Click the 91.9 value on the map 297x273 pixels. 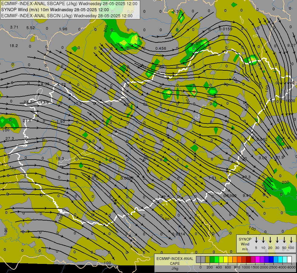click(x=280, y=157)
